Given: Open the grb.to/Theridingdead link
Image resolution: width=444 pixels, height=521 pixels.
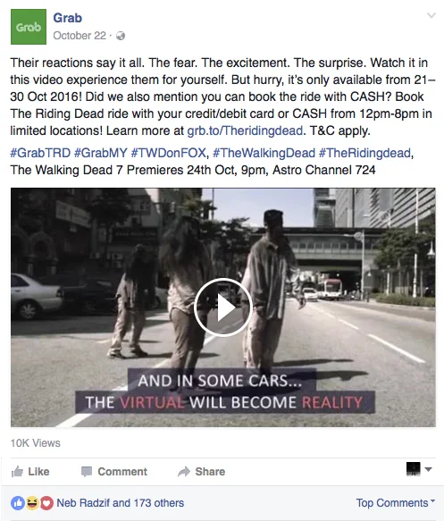Looking at the screenshot, I should (245, 130).
